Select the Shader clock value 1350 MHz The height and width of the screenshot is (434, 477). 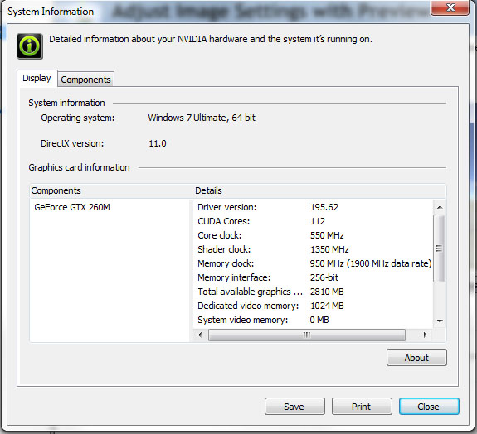329,249
